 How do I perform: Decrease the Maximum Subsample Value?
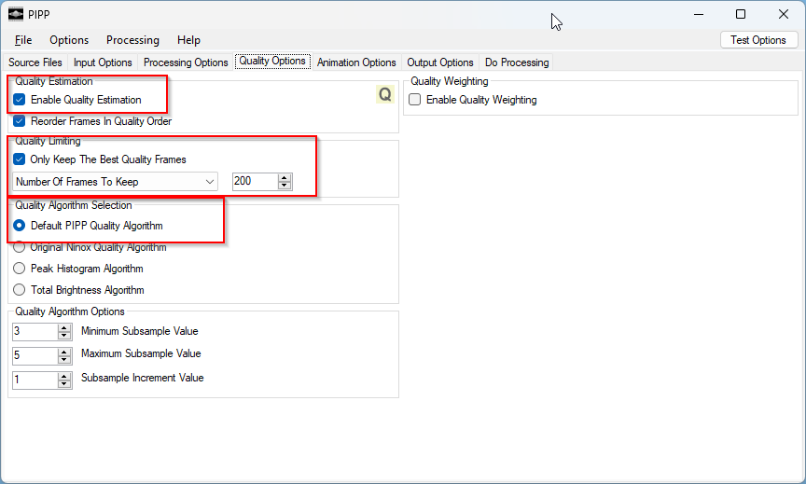64,360
